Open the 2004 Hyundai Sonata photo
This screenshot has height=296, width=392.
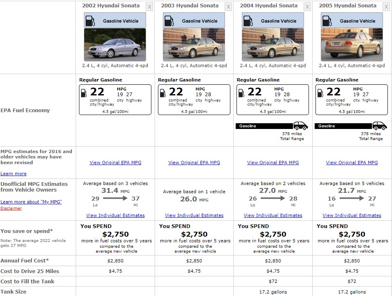(x=273, y=45)
